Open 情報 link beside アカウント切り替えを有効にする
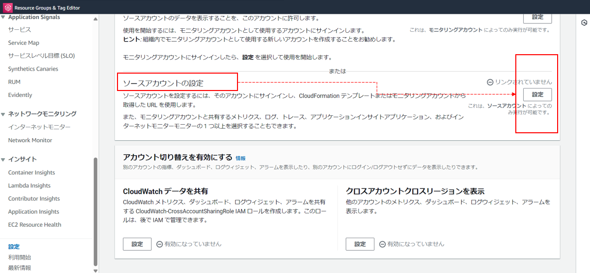Screen dimensions: 590x273 click(240, 158)
